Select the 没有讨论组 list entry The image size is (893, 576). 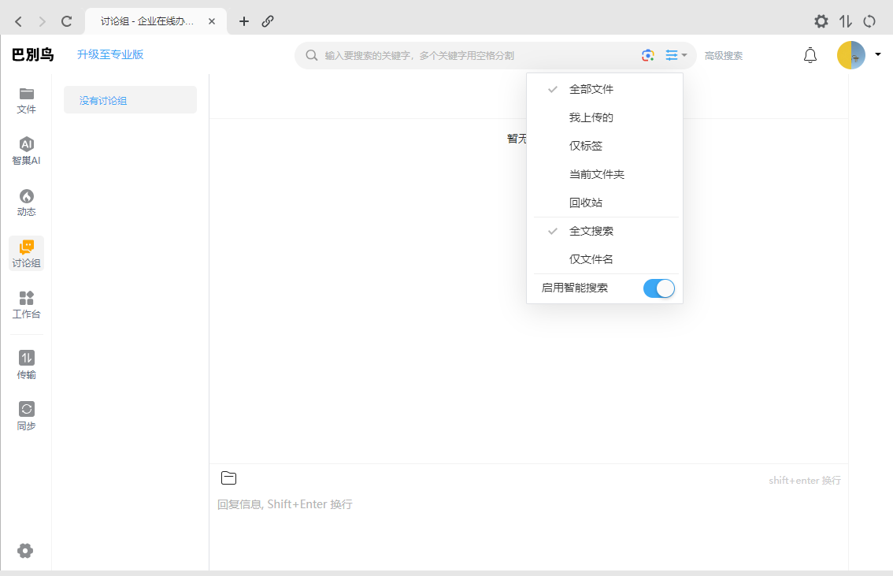131,100
